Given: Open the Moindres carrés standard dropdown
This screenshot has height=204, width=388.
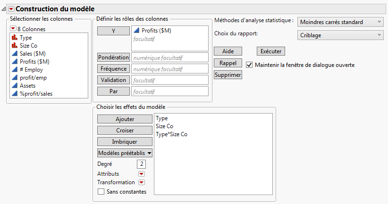Looking at the screenshot, I should [x=340, y=22].
